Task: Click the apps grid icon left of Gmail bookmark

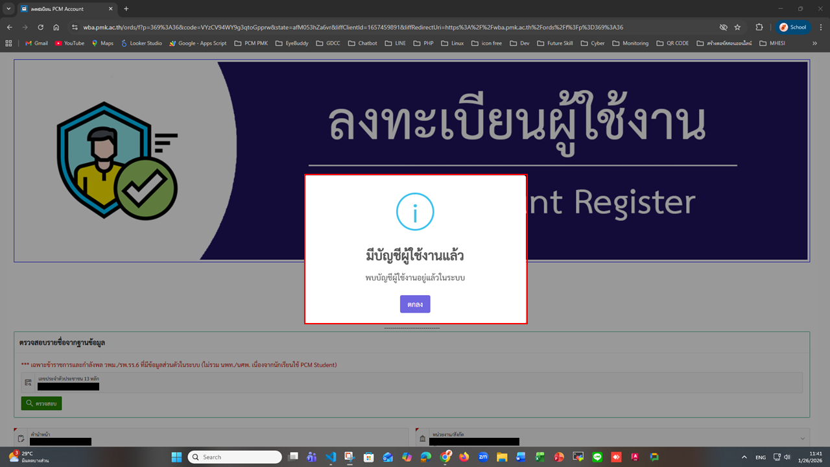Action: 8,43
